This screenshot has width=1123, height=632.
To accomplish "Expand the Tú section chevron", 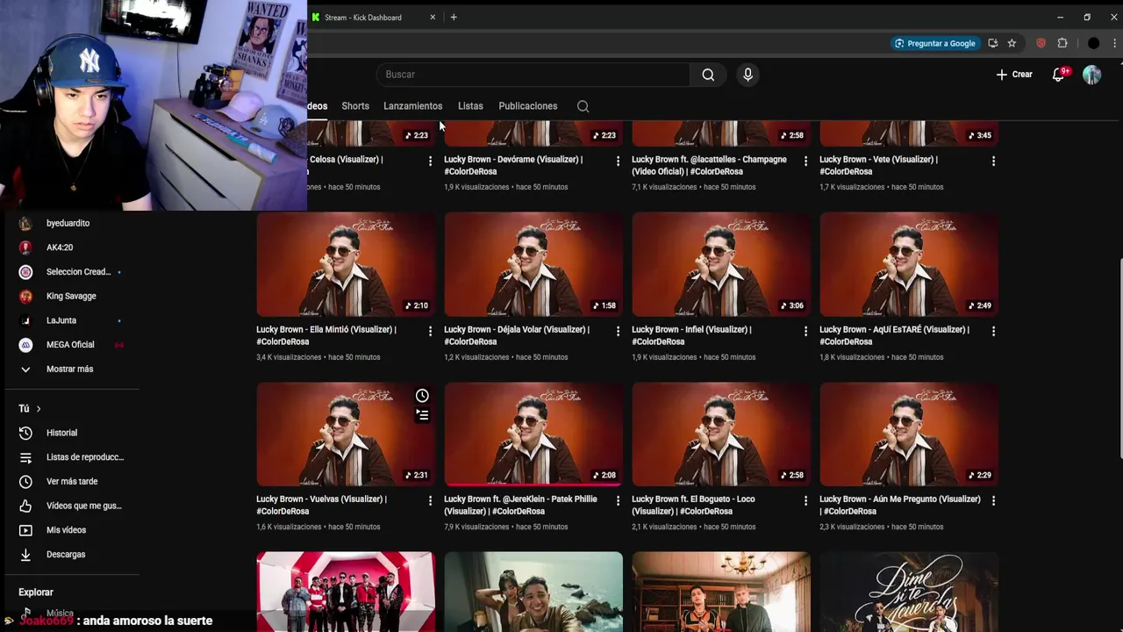I will 39,409.
